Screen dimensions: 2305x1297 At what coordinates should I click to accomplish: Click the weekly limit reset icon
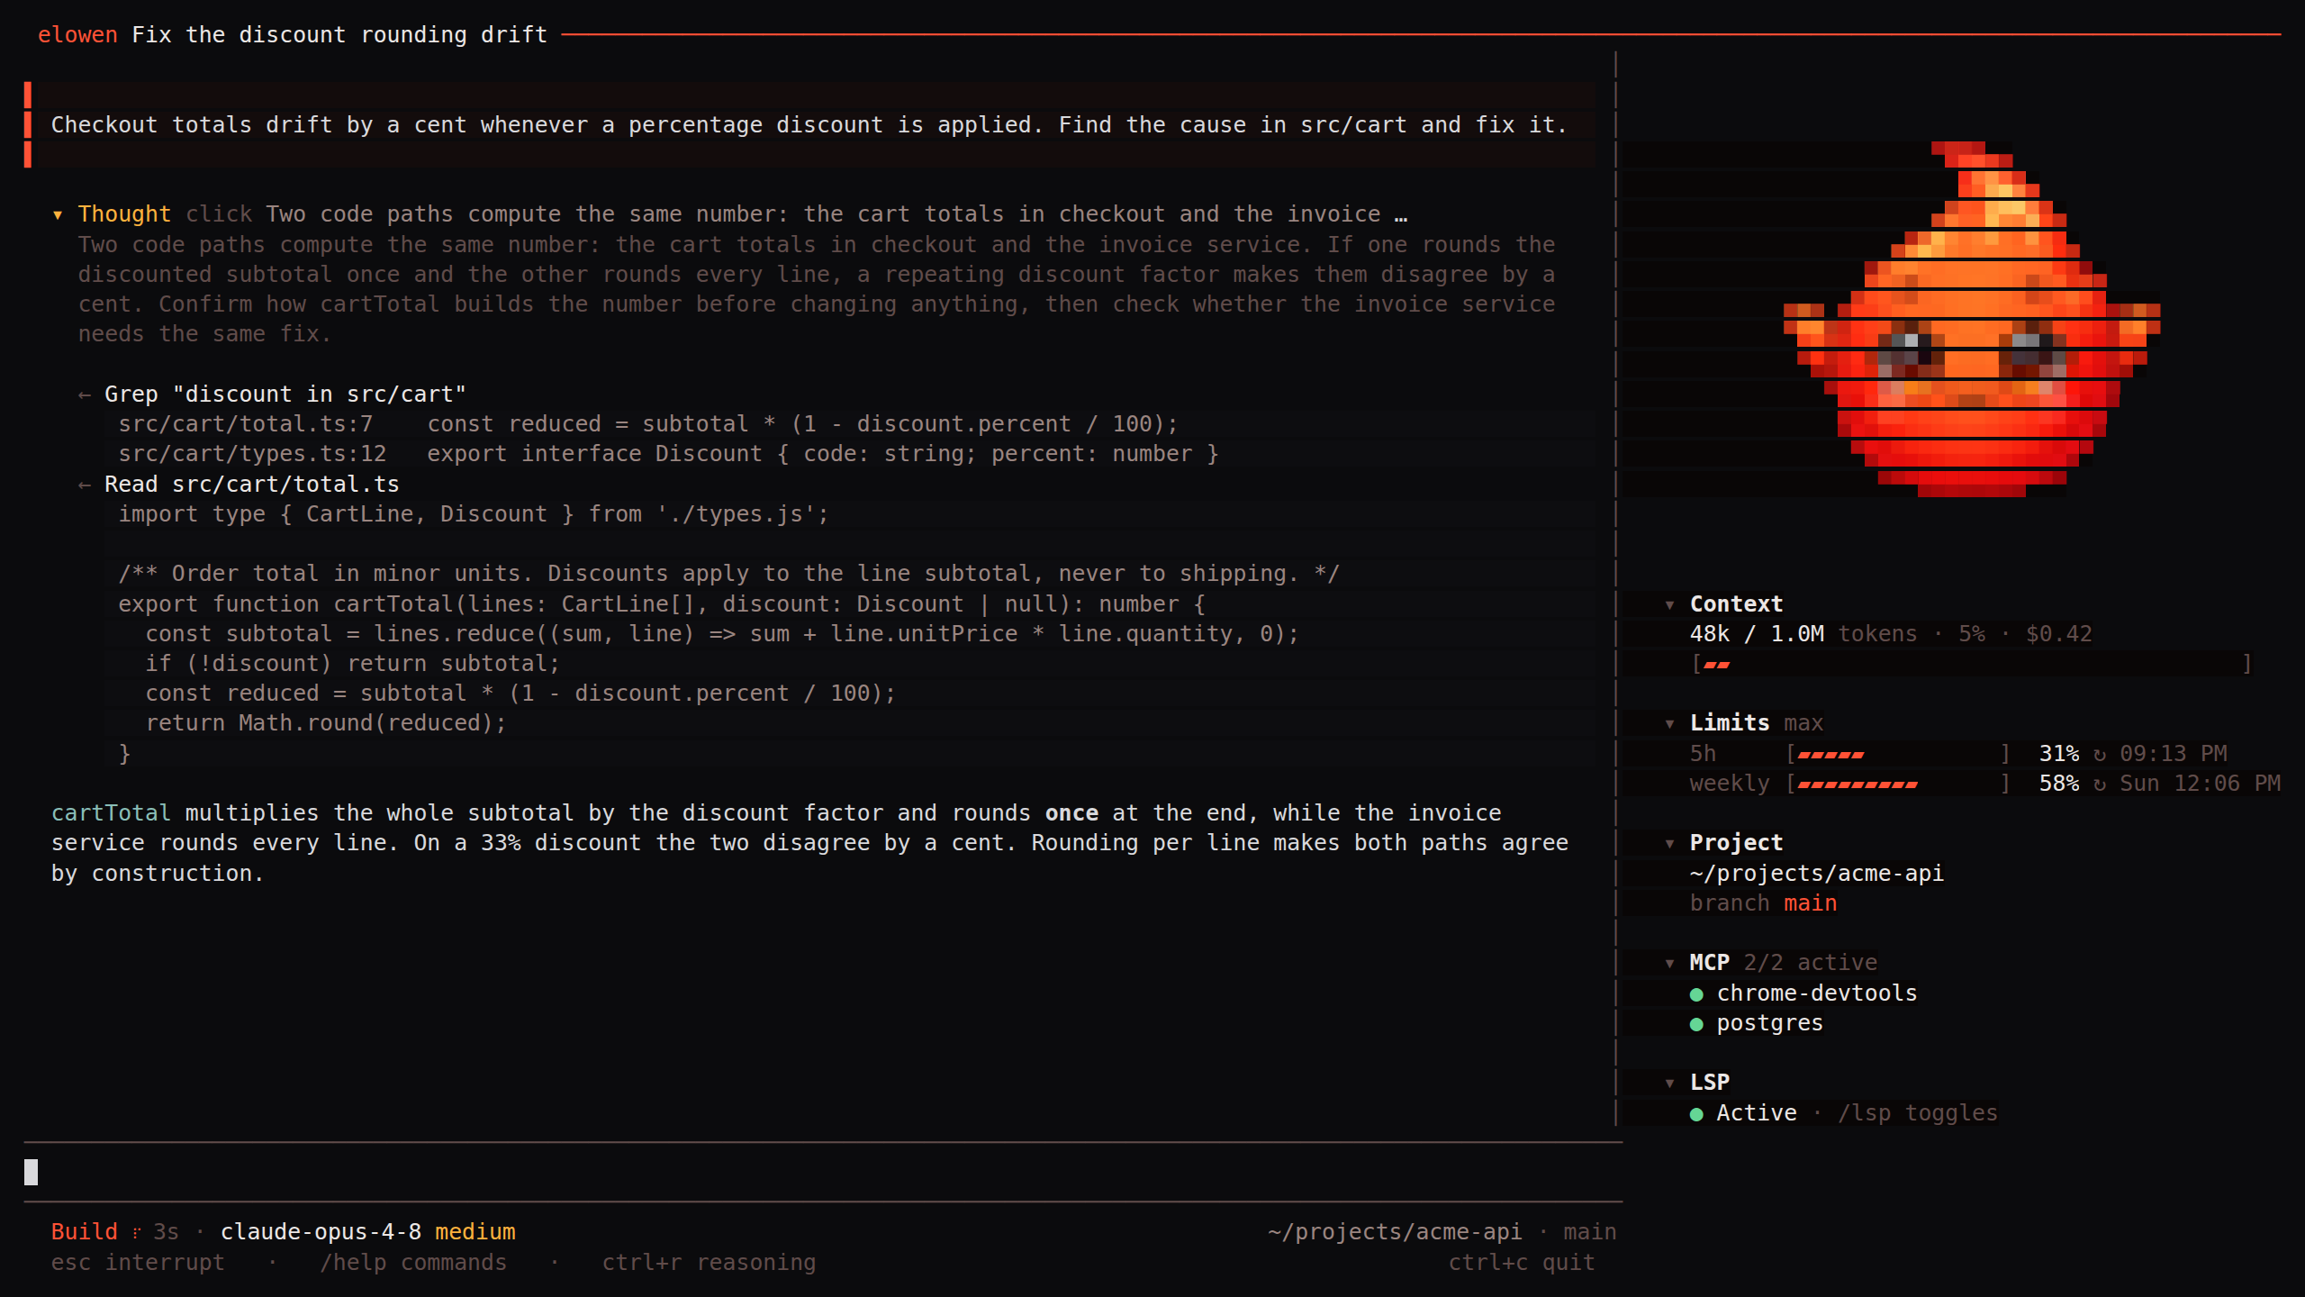(2100, 784)
